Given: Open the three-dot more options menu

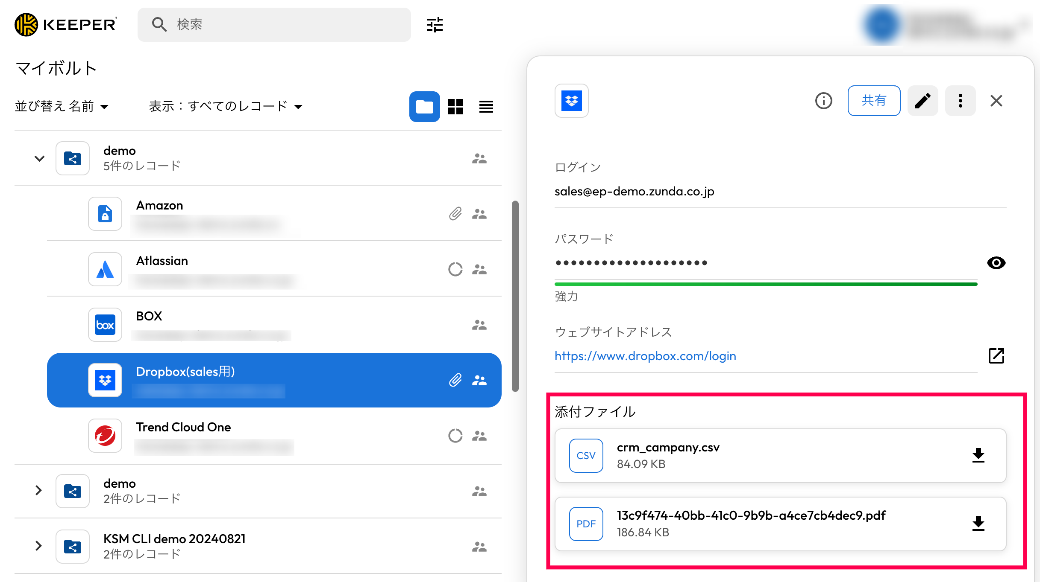Looking at the screenshot, I should click(x=960, y=101).
